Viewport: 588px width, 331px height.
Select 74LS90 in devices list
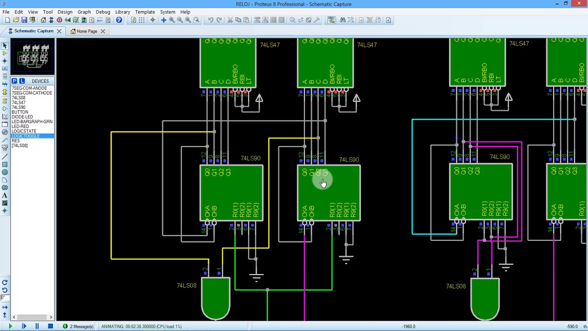pyautogui.click(x=32, y=107)
